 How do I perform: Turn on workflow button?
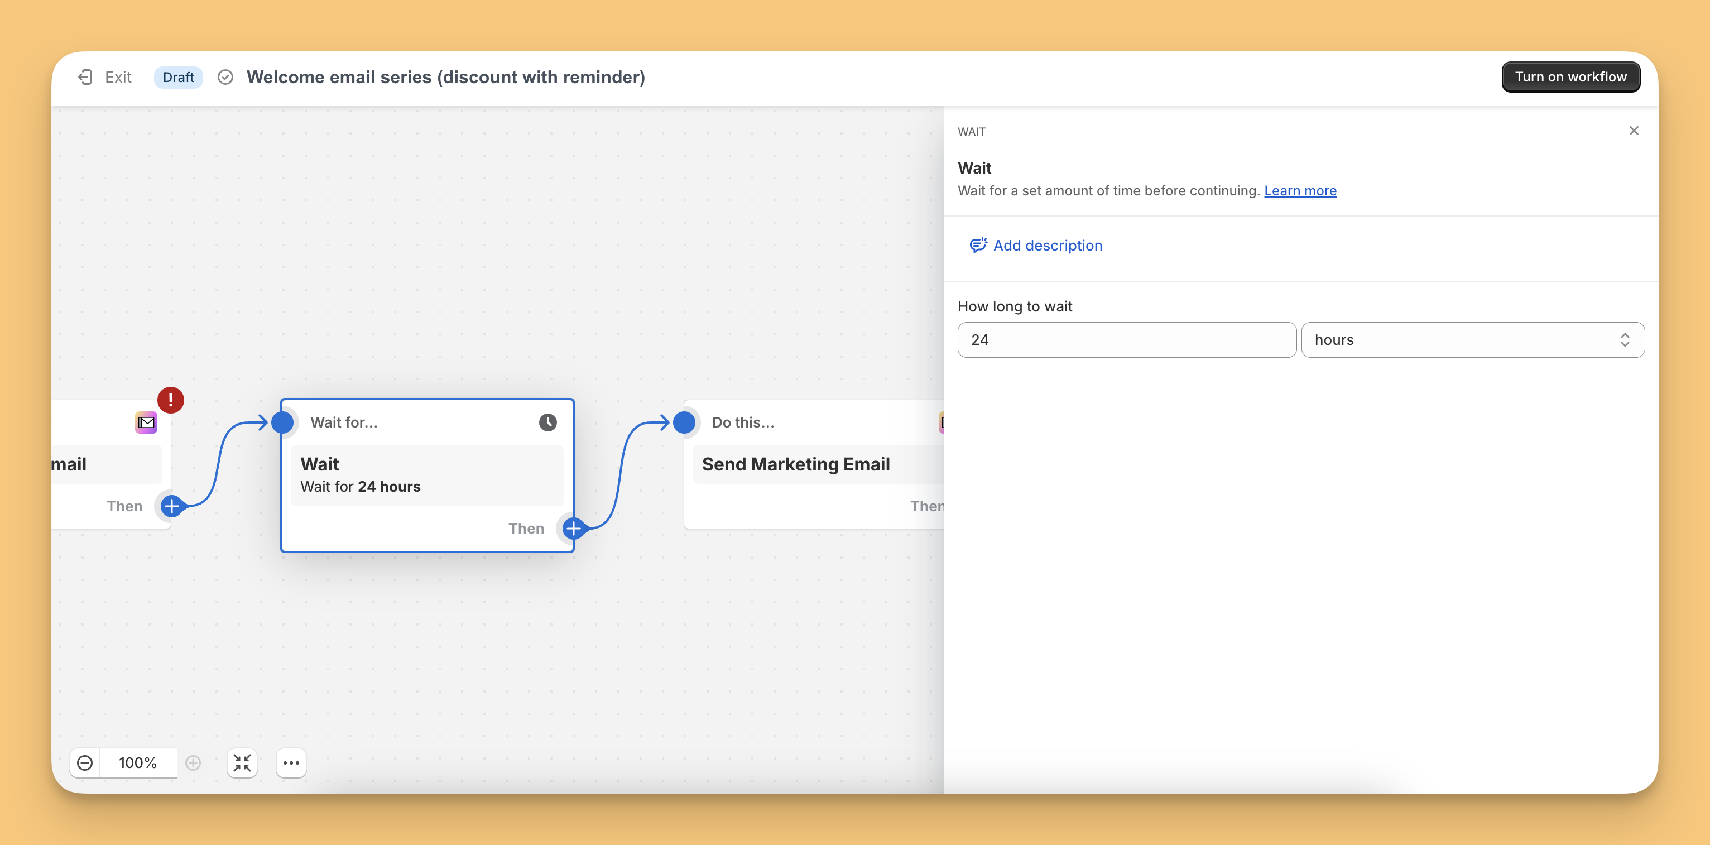[1570, 77]
